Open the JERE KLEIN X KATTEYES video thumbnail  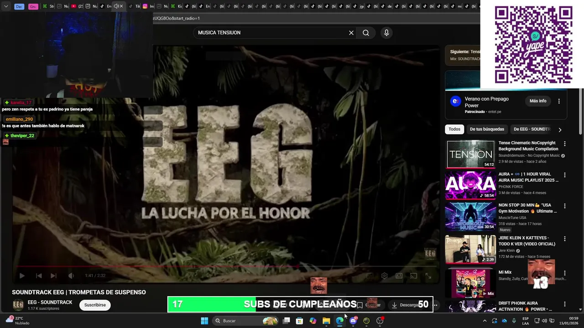tap(470, 249)
